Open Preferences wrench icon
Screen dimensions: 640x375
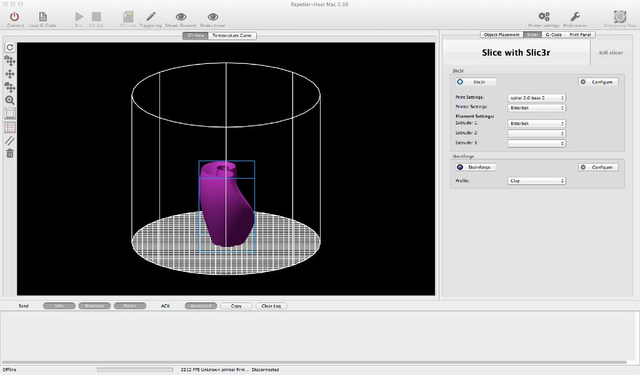(x=574, y=17)
